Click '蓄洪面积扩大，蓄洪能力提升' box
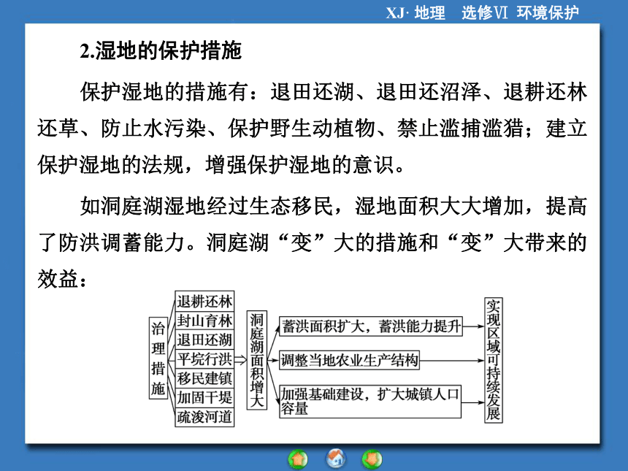This screenshot has width=628, height=471. [371, 326]
